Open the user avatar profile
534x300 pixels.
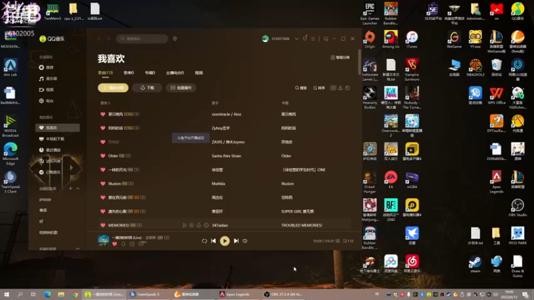click(x=265, y=39)
